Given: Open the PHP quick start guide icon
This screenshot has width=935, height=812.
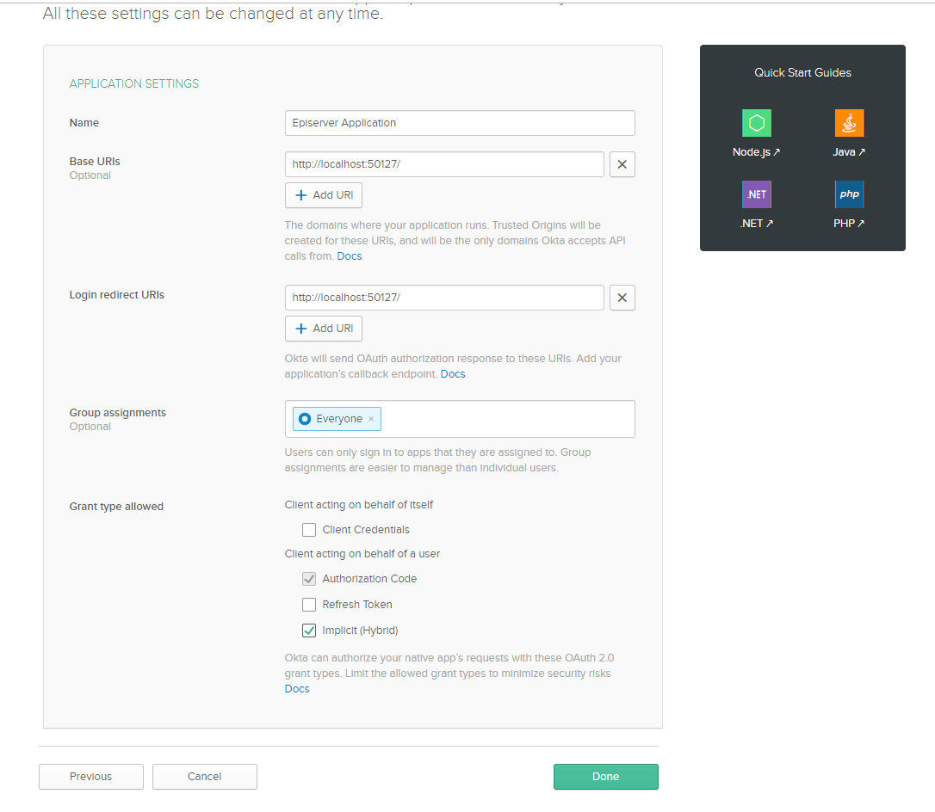Looking at the screenshot, I should (849, 194).
